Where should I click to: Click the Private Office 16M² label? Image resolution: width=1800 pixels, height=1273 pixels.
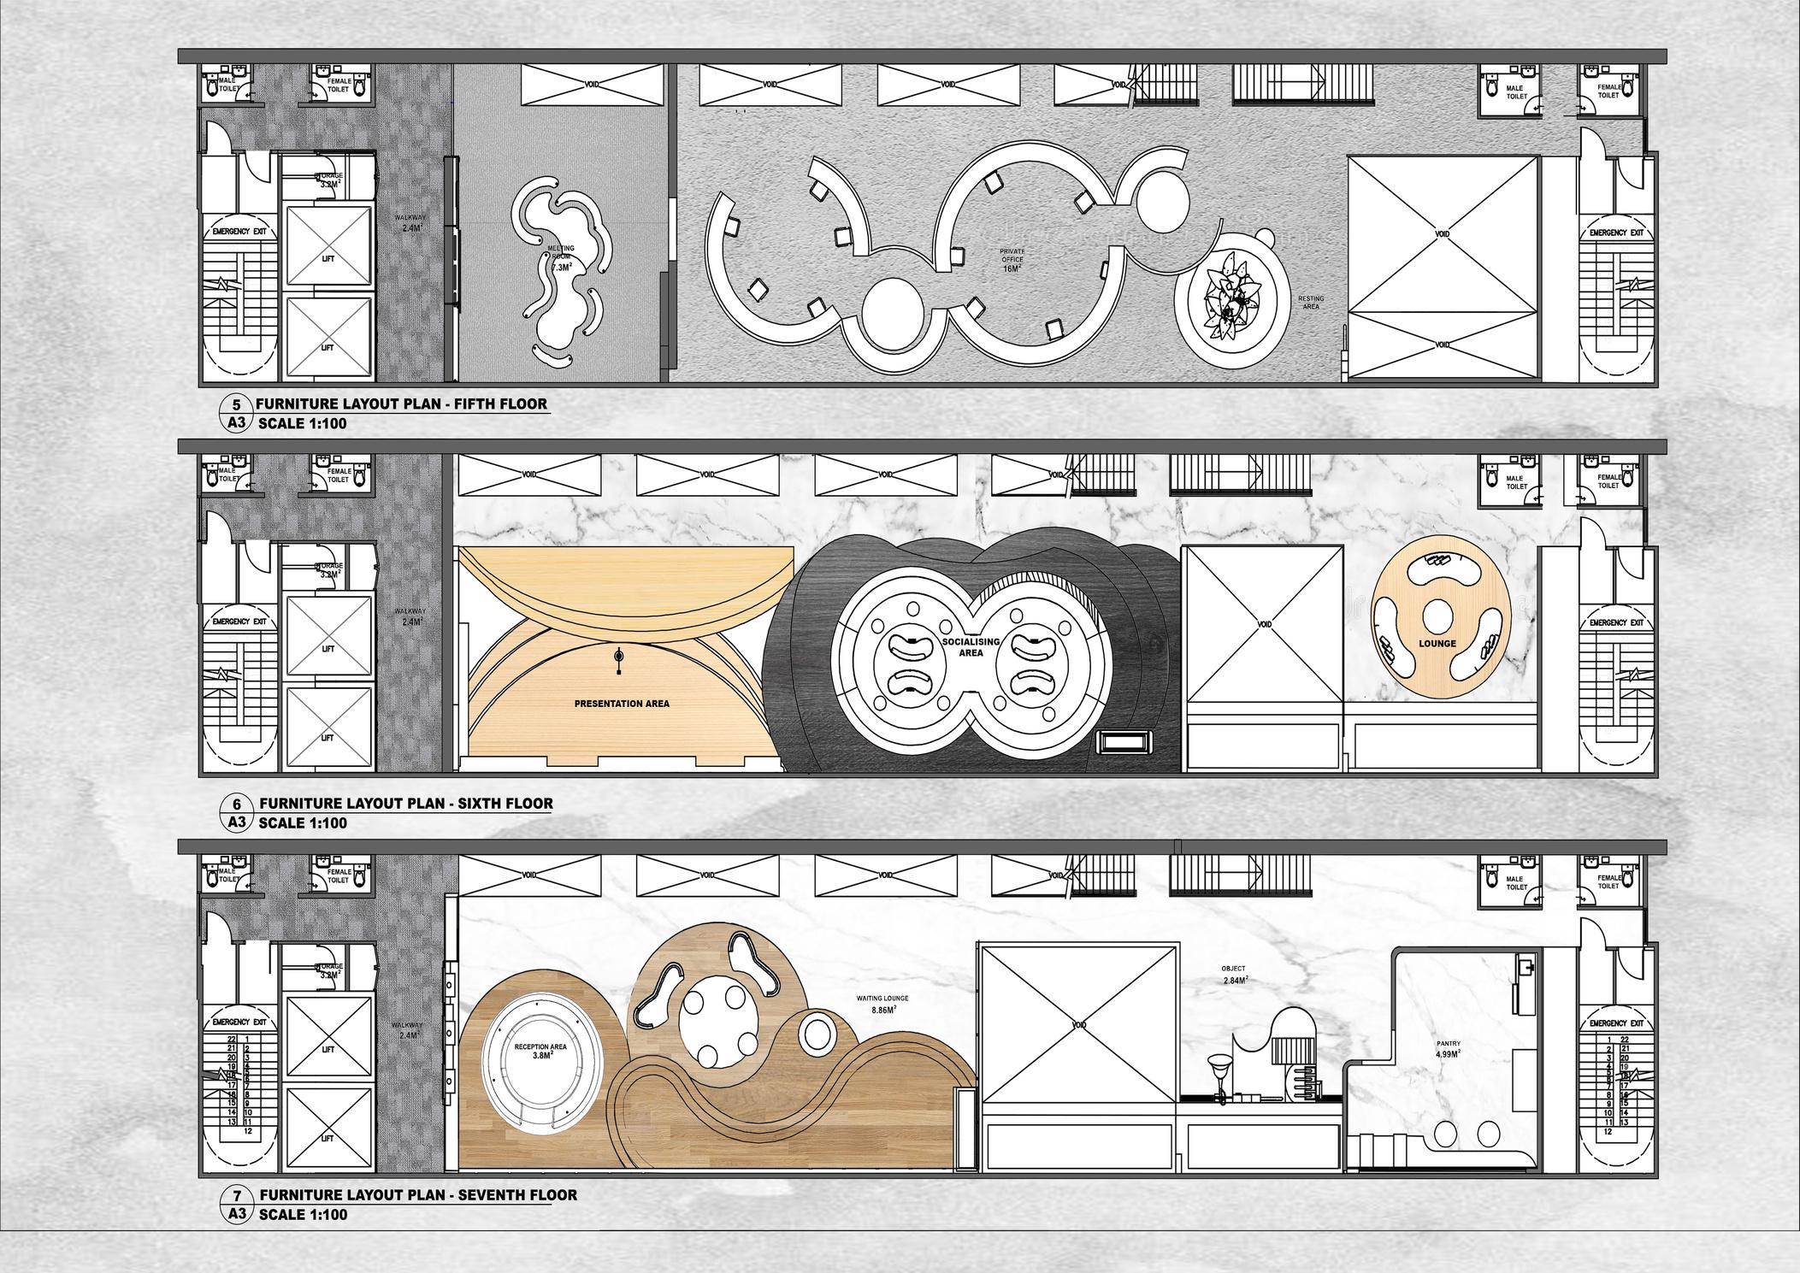pyautogui.click(x=1012, y=261)
